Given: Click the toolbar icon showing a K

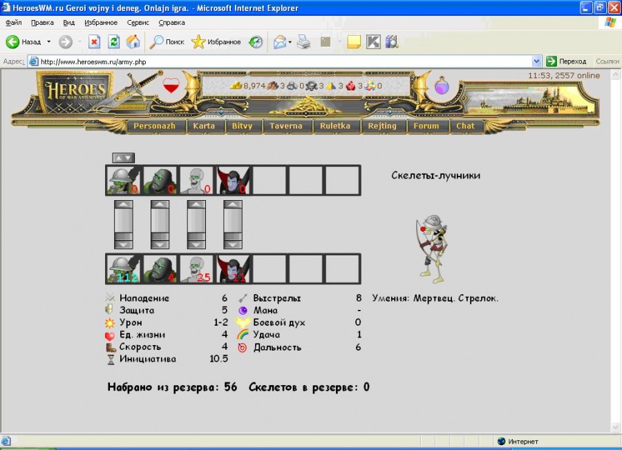Looking at the screenshot, I should (x=373, y=41).
